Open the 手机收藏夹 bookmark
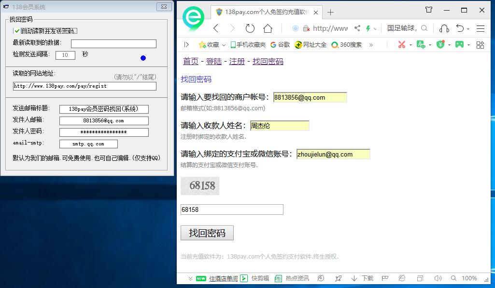 coord(248,45)
